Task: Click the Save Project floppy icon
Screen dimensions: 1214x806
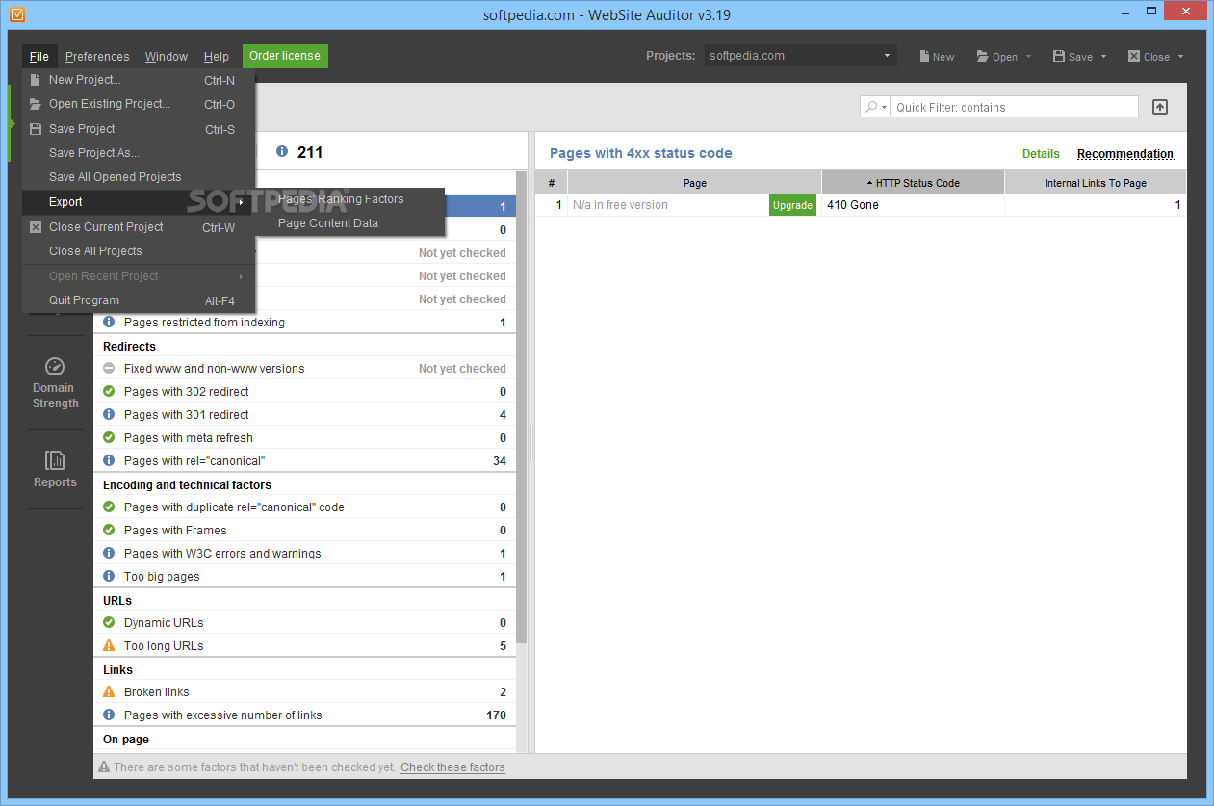Action: [x=36, y=129]
